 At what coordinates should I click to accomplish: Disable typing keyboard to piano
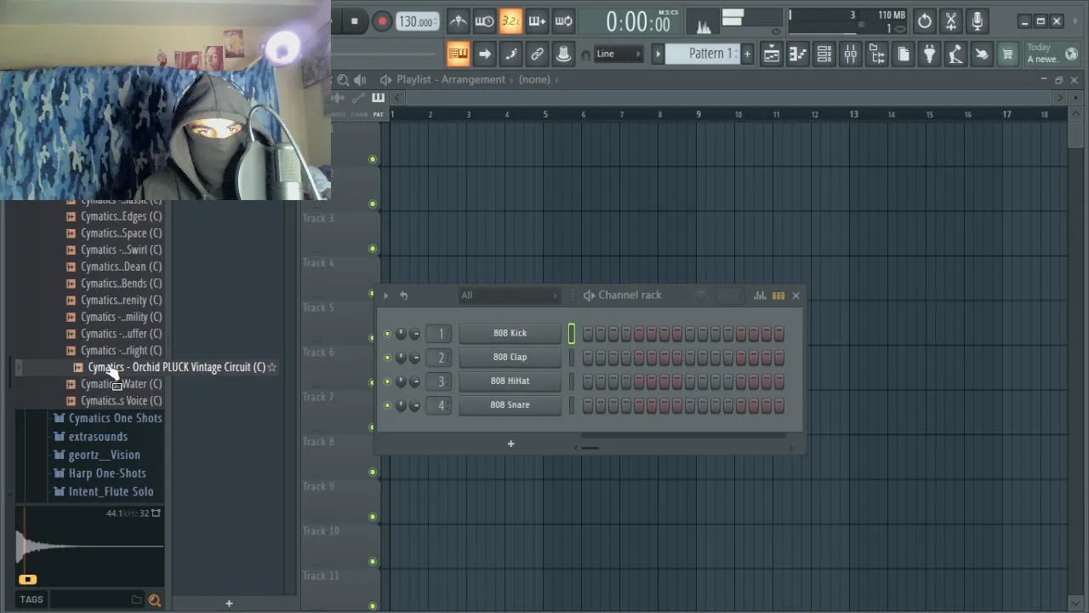[458, 54]
